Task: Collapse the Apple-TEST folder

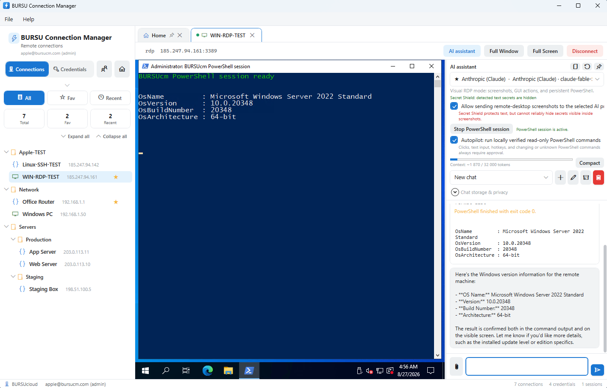Action: pos(6,152)
